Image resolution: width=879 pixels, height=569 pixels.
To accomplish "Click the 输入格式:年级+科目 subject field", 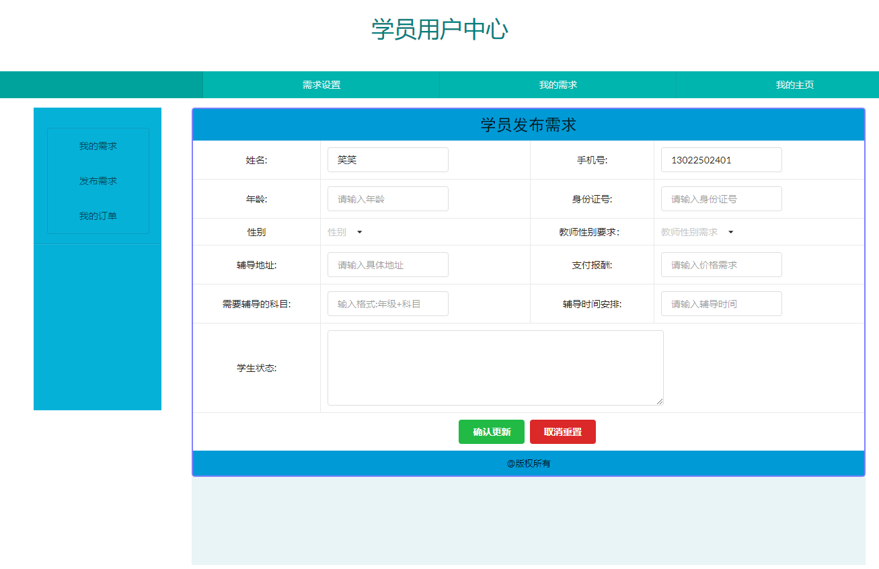I will [x=387, y=303].
